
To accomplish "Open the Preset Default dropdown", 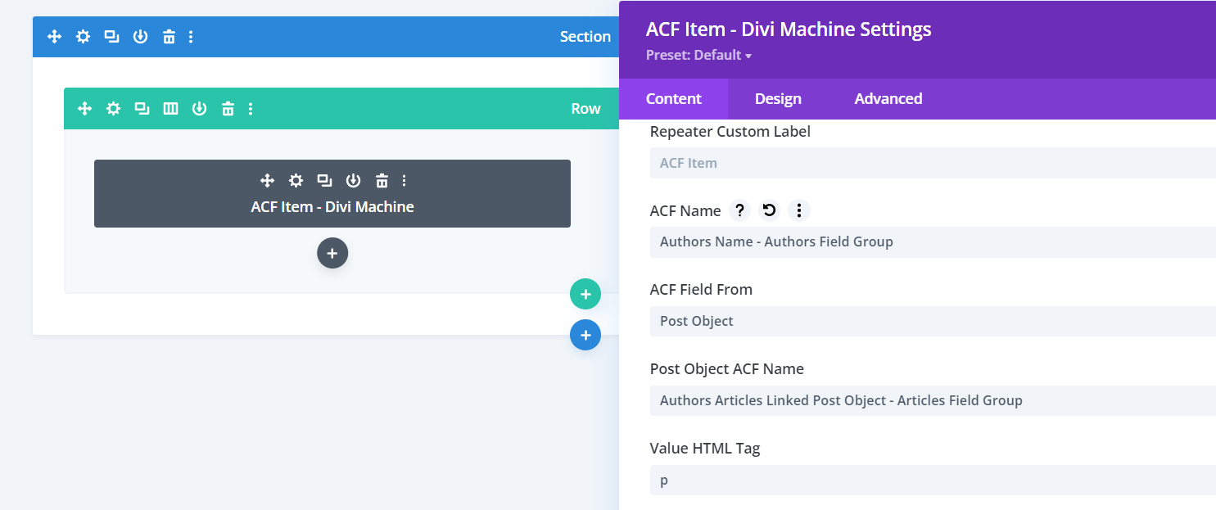I will [698, 56].
